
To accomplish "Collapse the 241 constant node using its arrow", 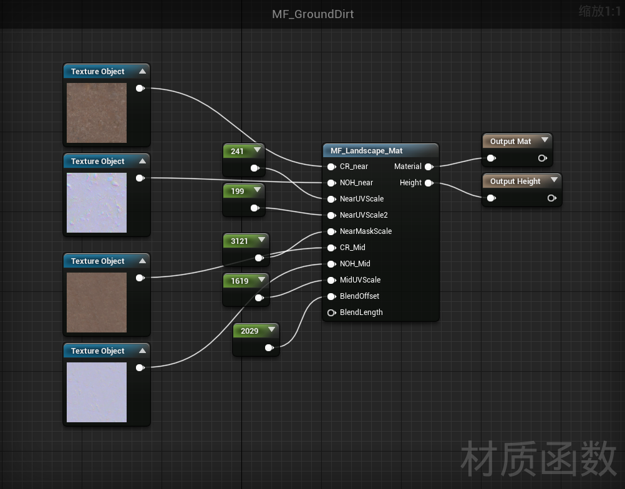I will pos(256,150).
